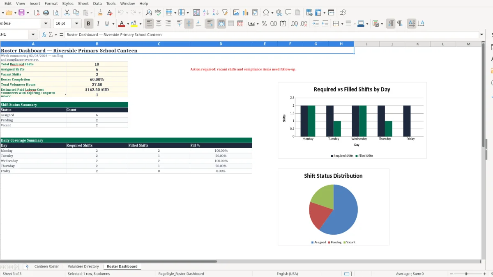Open underline style dropdown arrow
The width and height of the screenshot is (493, 277).
tap(113, 24)
